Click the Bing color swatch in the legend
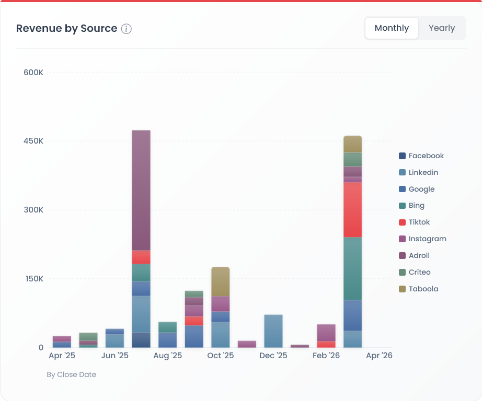 click(403, 205)
